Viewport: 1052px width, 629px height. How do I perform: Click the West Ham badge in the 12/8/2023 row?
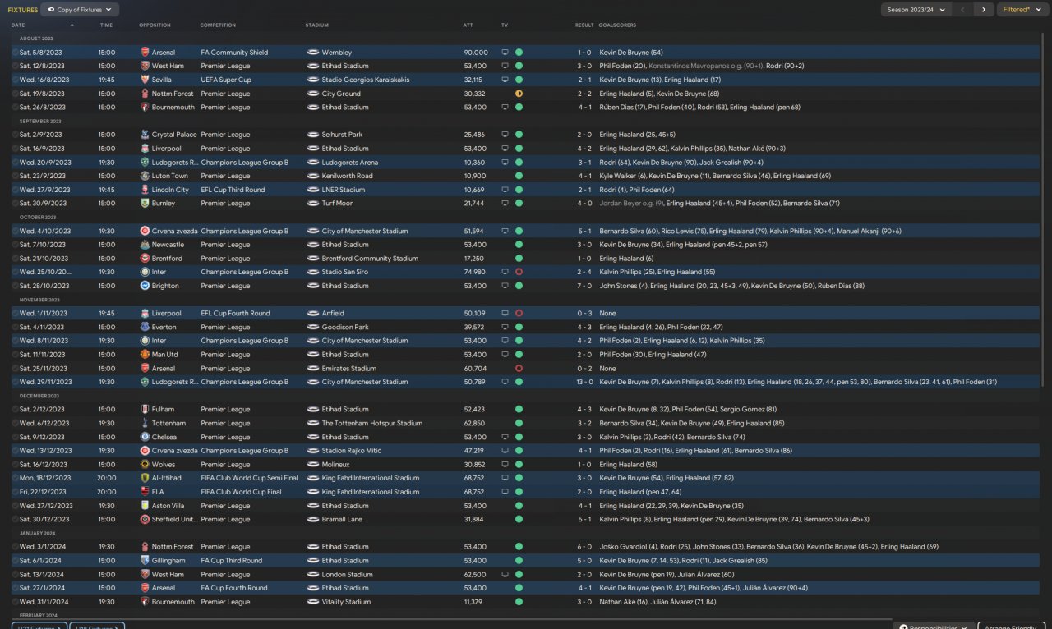coord(145,66)
